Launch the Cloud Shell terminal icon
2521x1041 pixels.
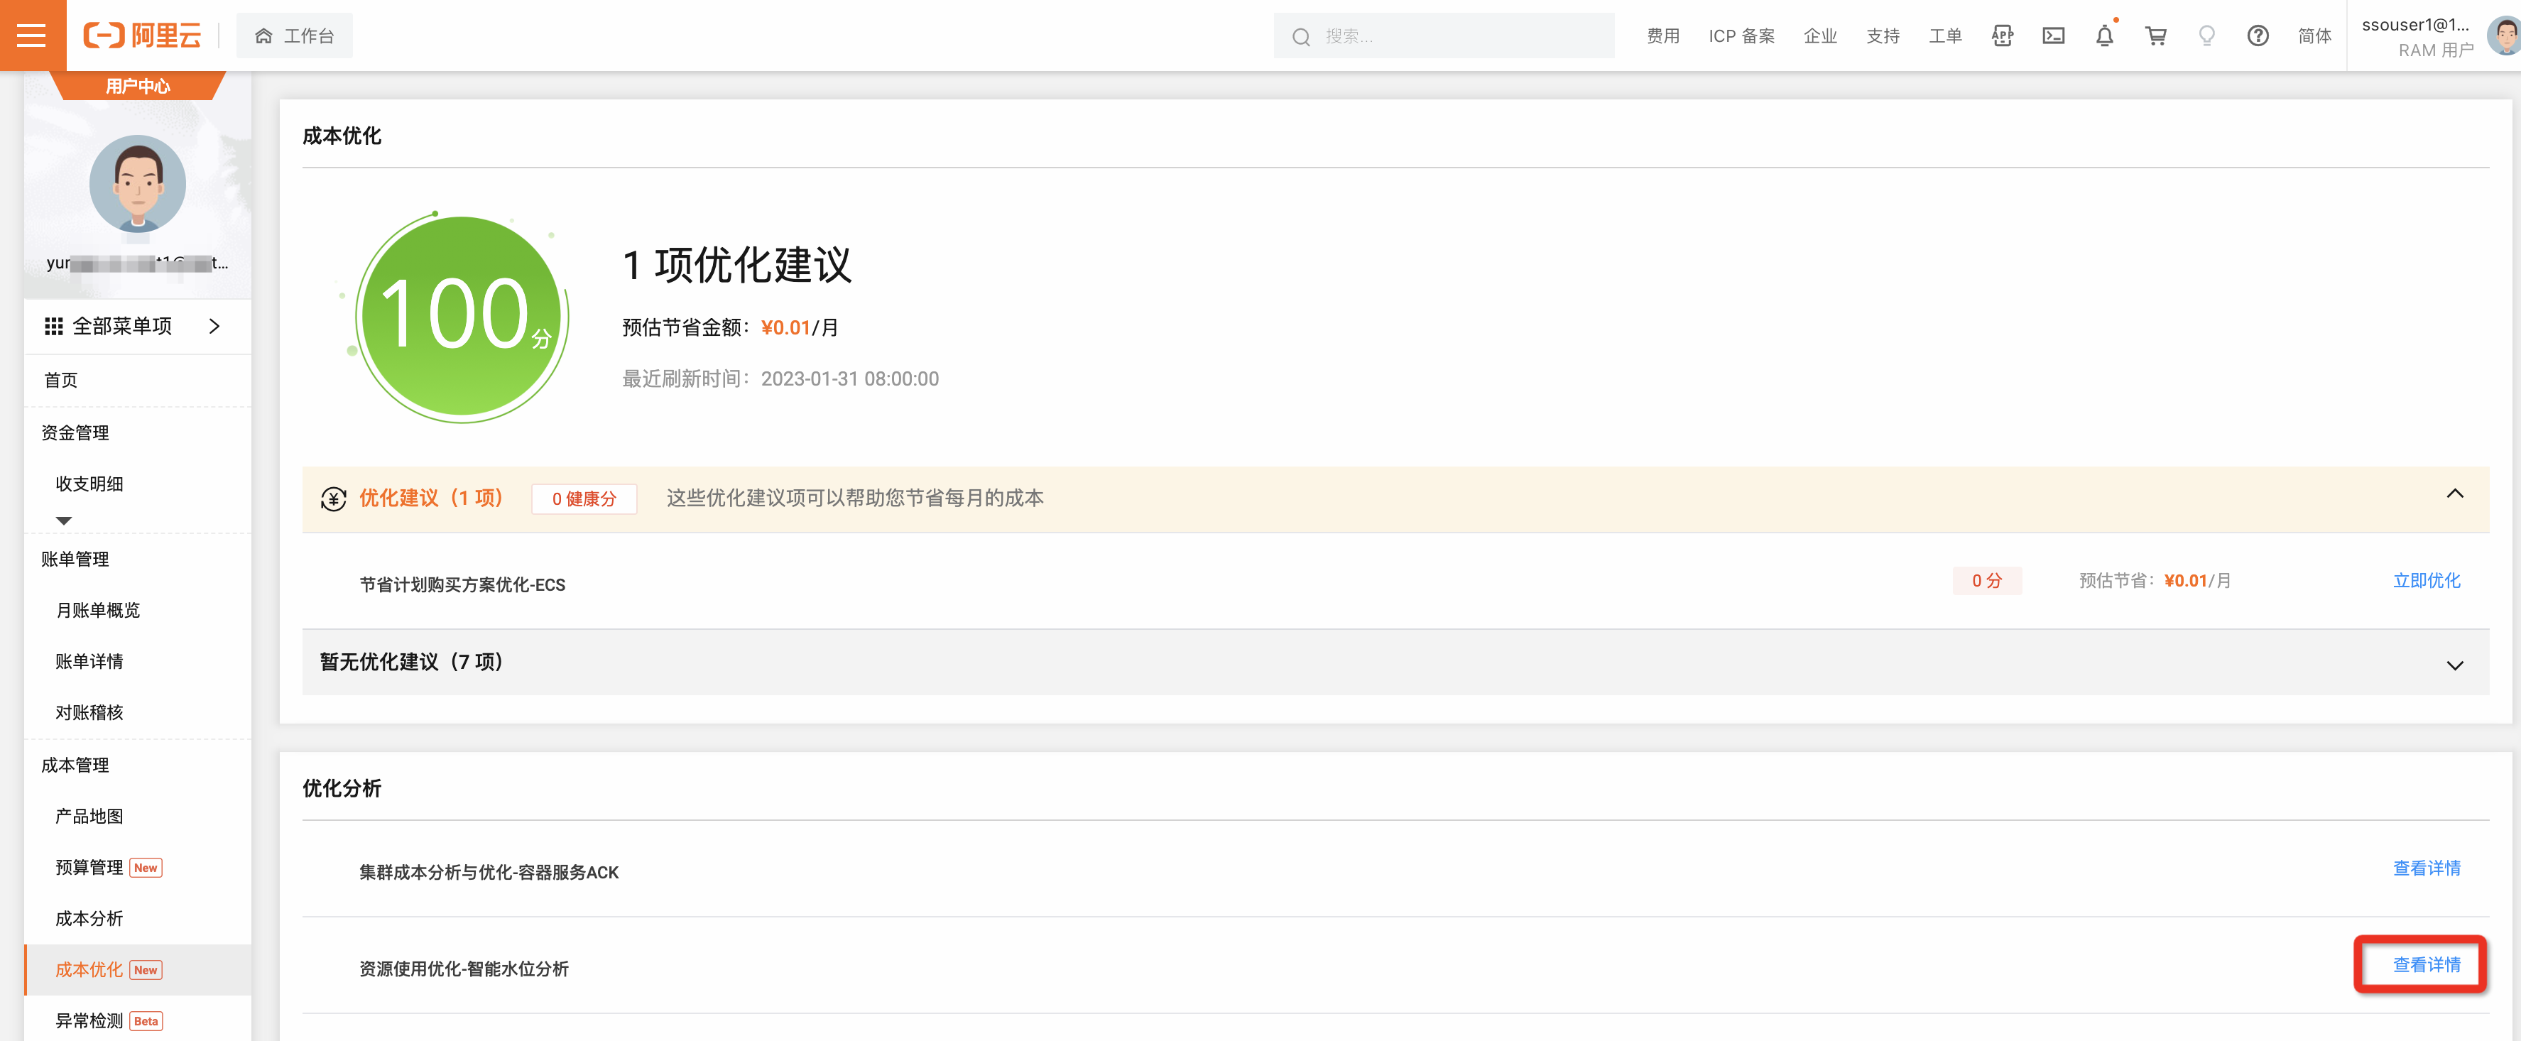2053,36
